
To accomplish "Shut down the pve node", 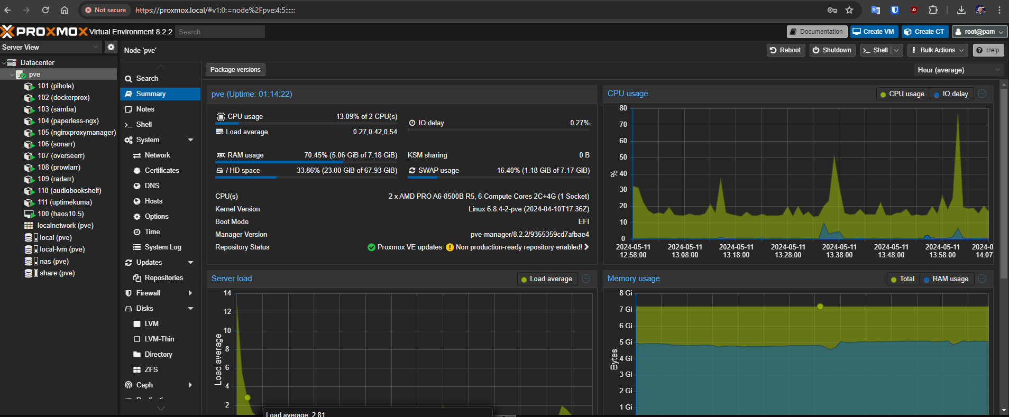I will (832, 50).
